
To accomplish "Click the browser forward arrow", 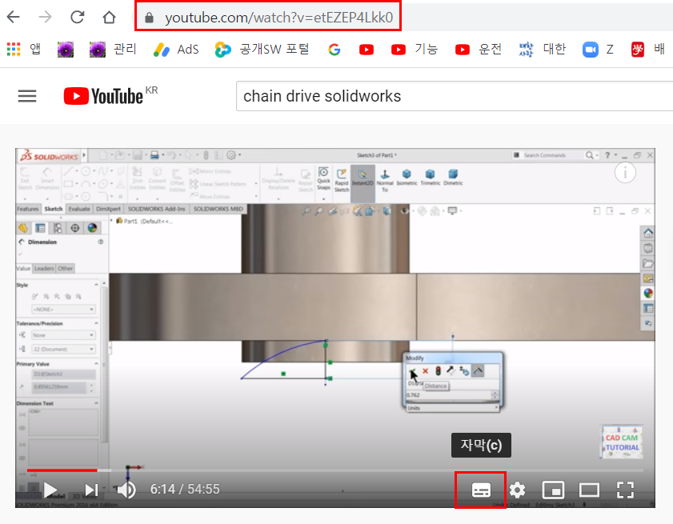I will 45,17.
